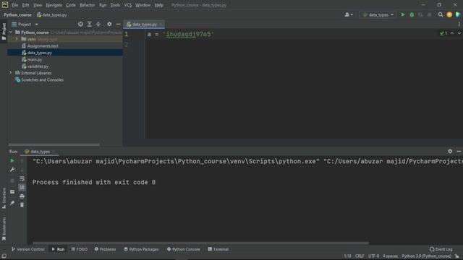Hide the Run tool window
The image size is (463, 260).
[x=459, y=151]
